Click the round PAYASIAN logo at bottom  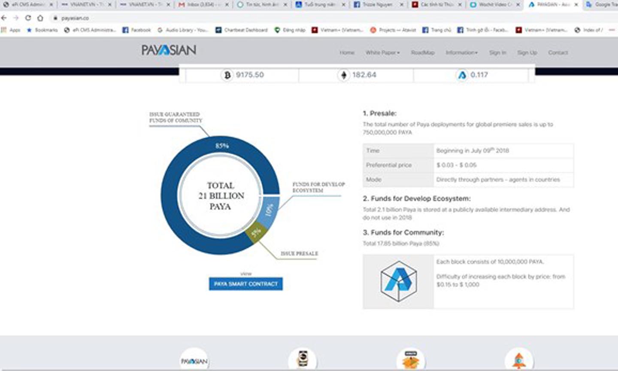(x=194, y=360)
